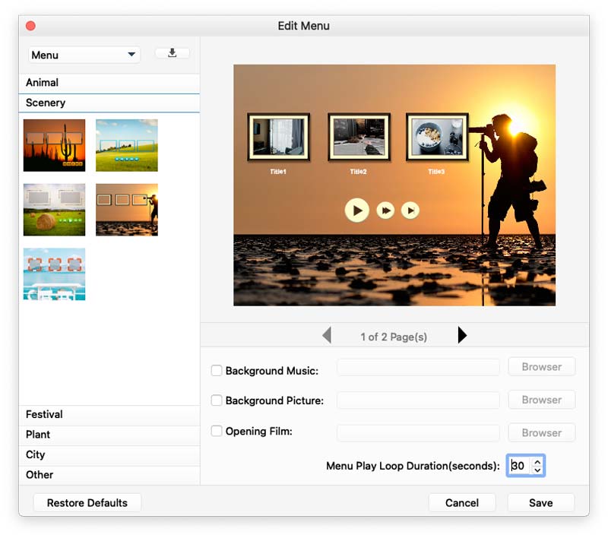Image resolution: width=608 pixels, height=538 pixels.
Task: Go to next menu page arrow
Action: point(462,335)
